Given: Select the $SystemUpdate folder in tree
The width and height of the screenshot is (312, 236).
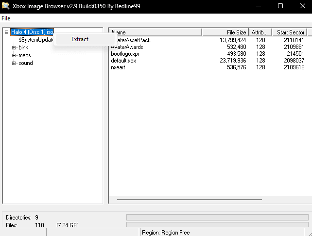Looking at the screenshot, I should coord(35,40).
